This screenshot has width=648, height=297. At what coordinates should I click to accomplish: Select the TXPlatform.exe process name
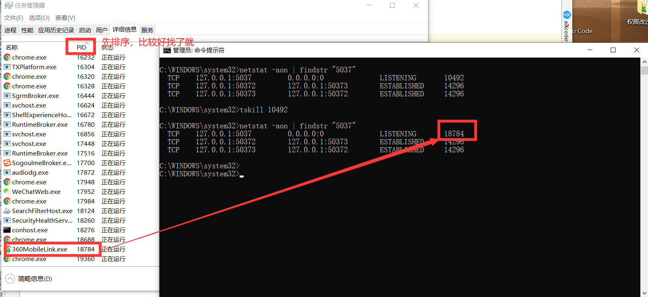coord(34,67)
